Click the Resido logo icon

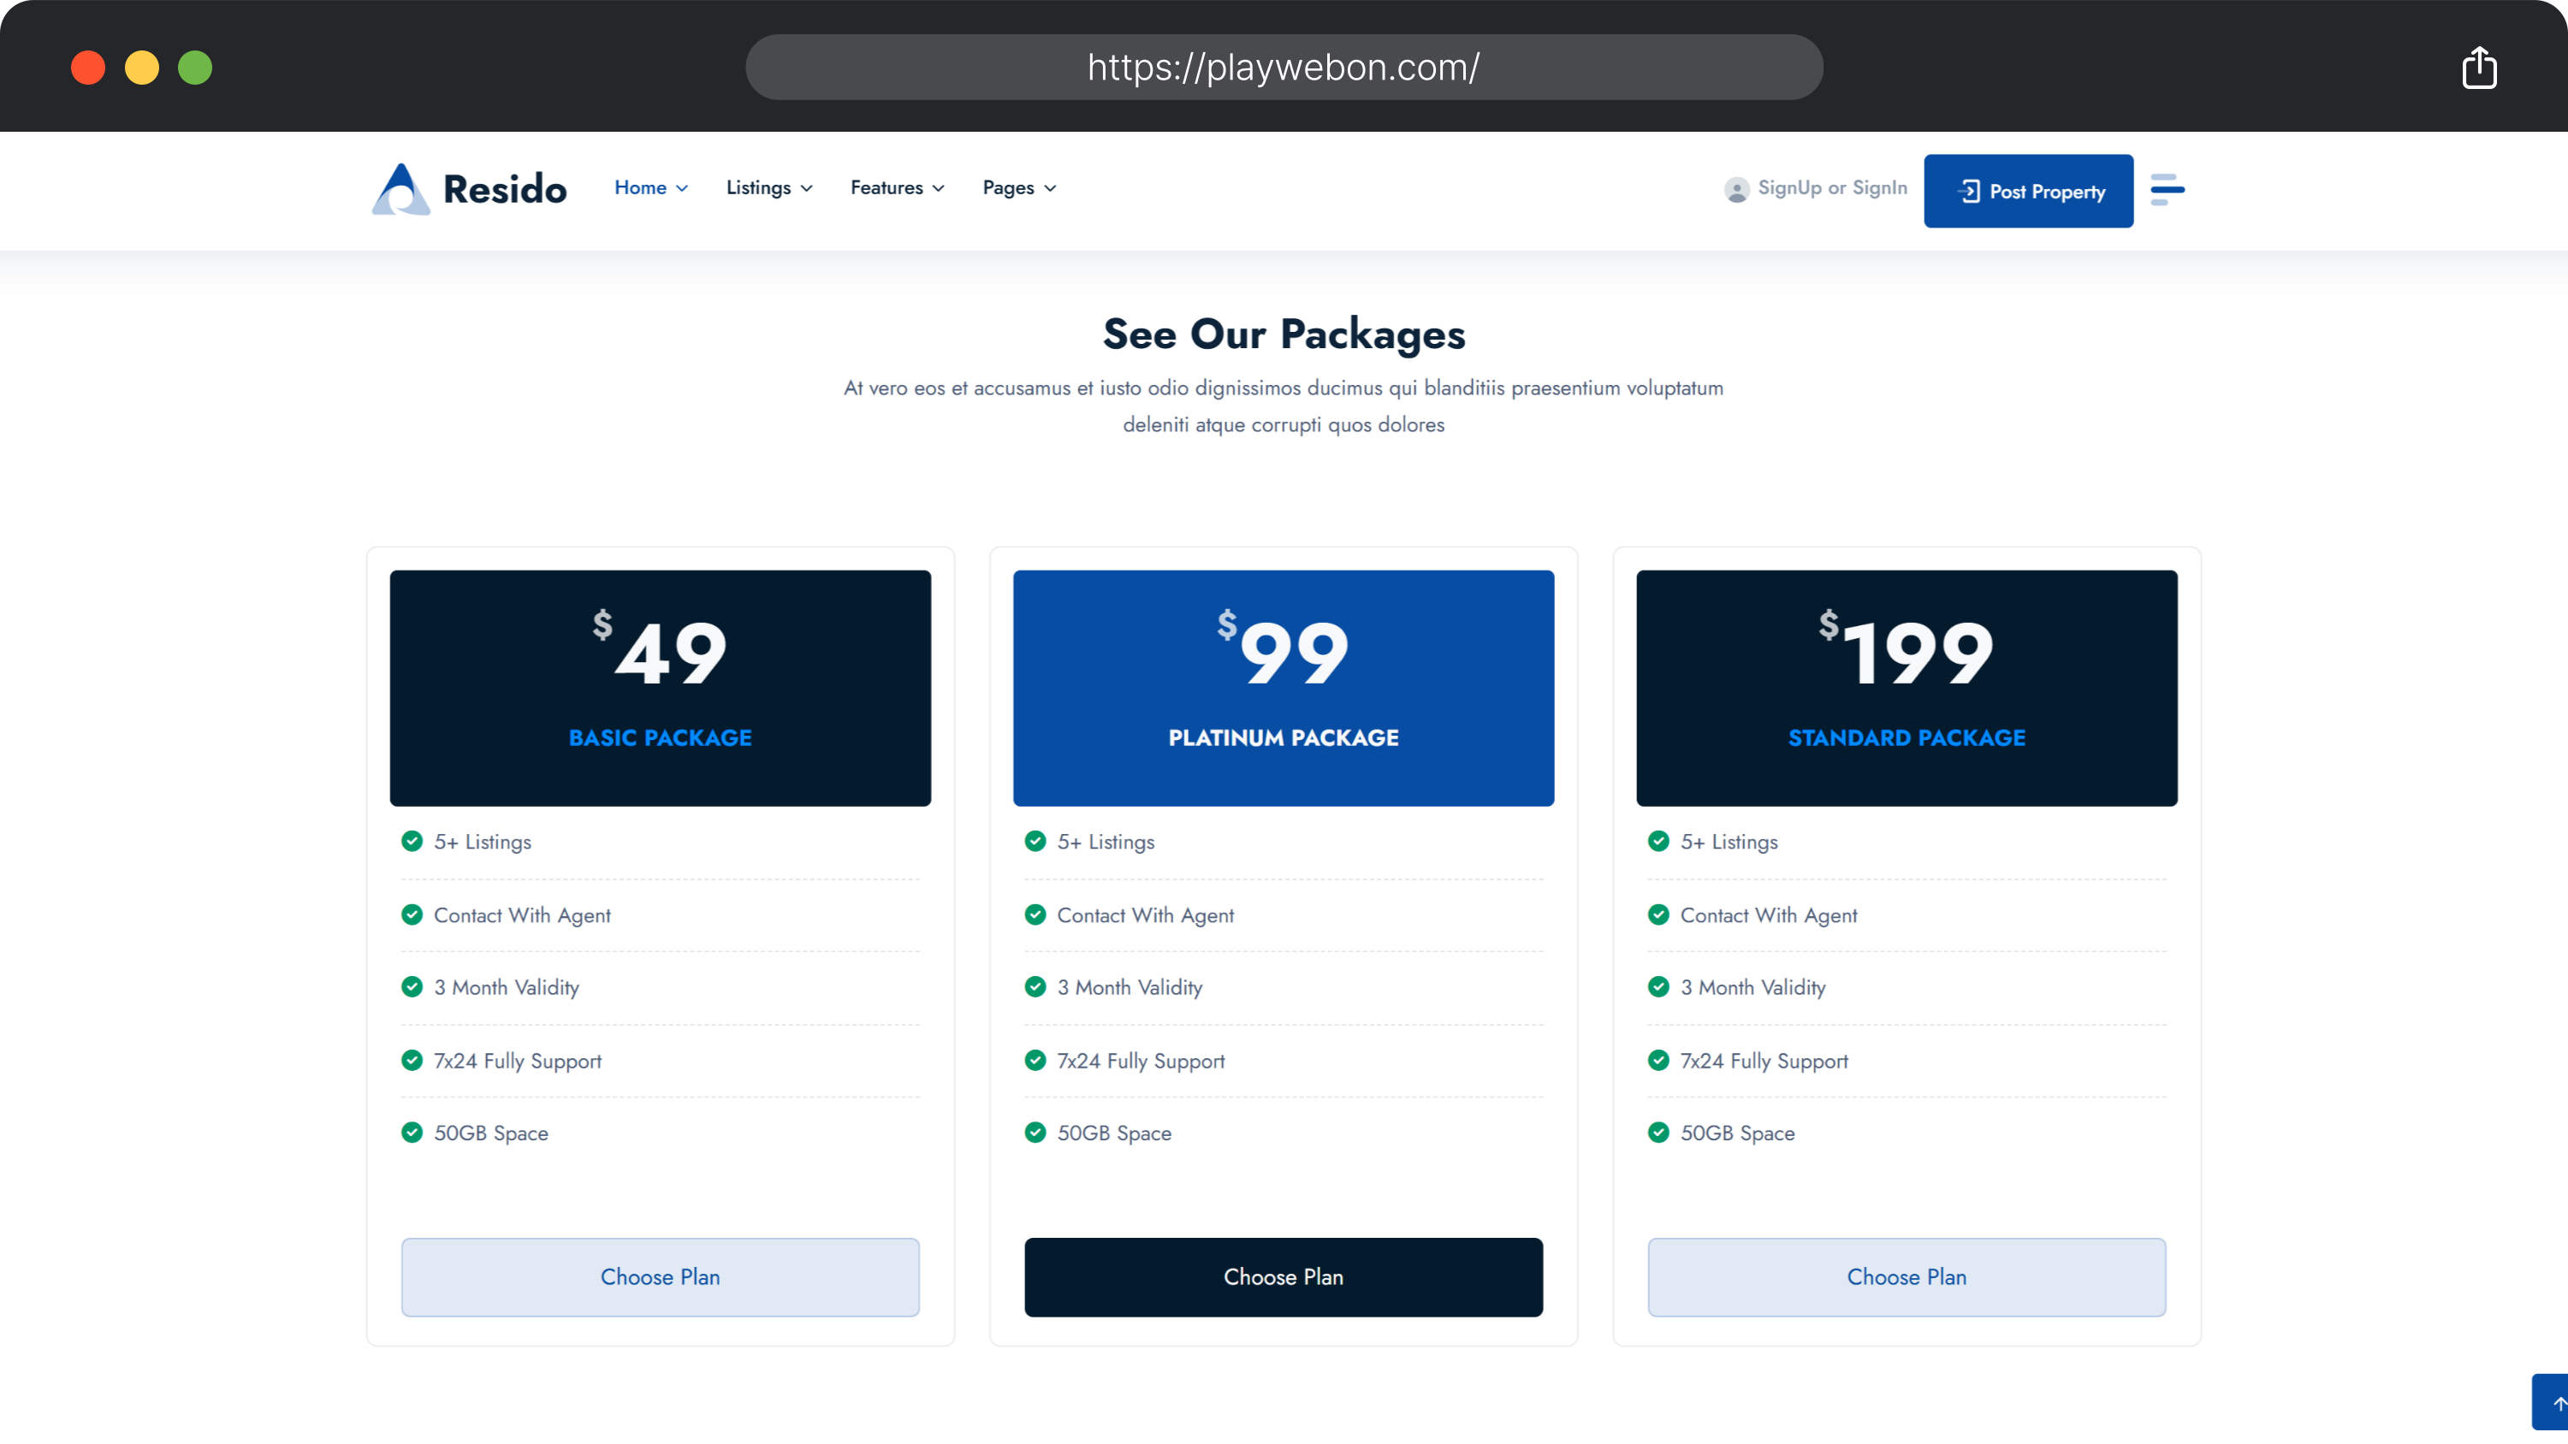pyautogui.click(x=400, y=189)
